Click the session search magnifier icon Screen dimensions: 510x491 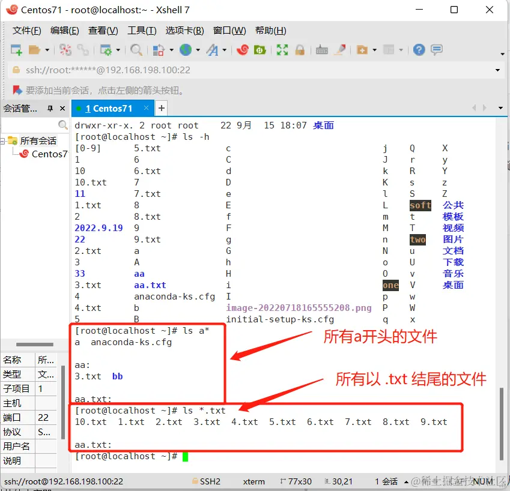(x=63, y=124)
